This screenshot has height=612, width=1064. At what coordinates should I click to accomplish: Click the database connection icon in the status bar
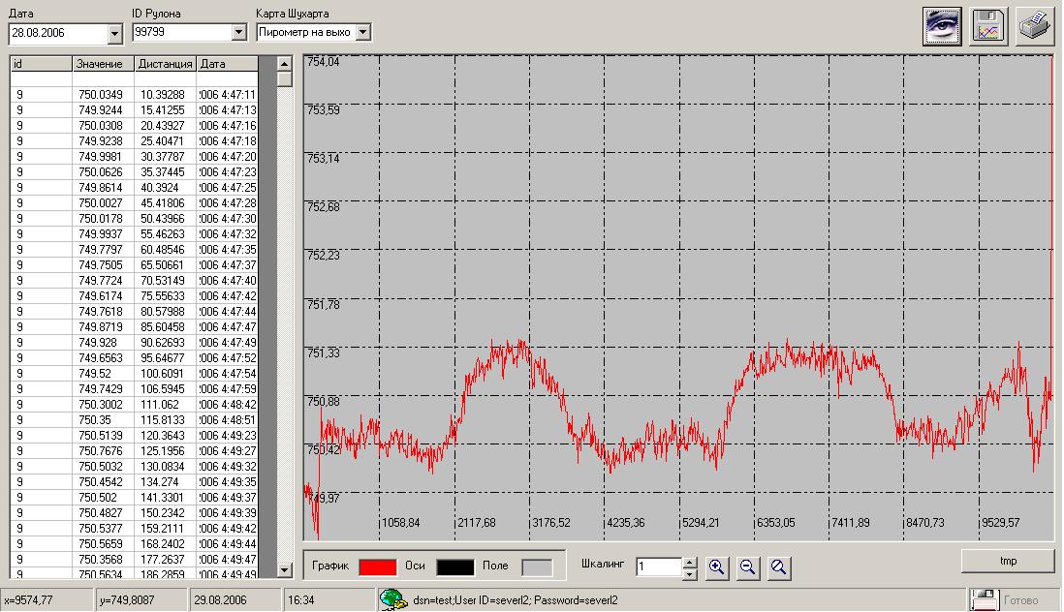click(x=391, y=599)
